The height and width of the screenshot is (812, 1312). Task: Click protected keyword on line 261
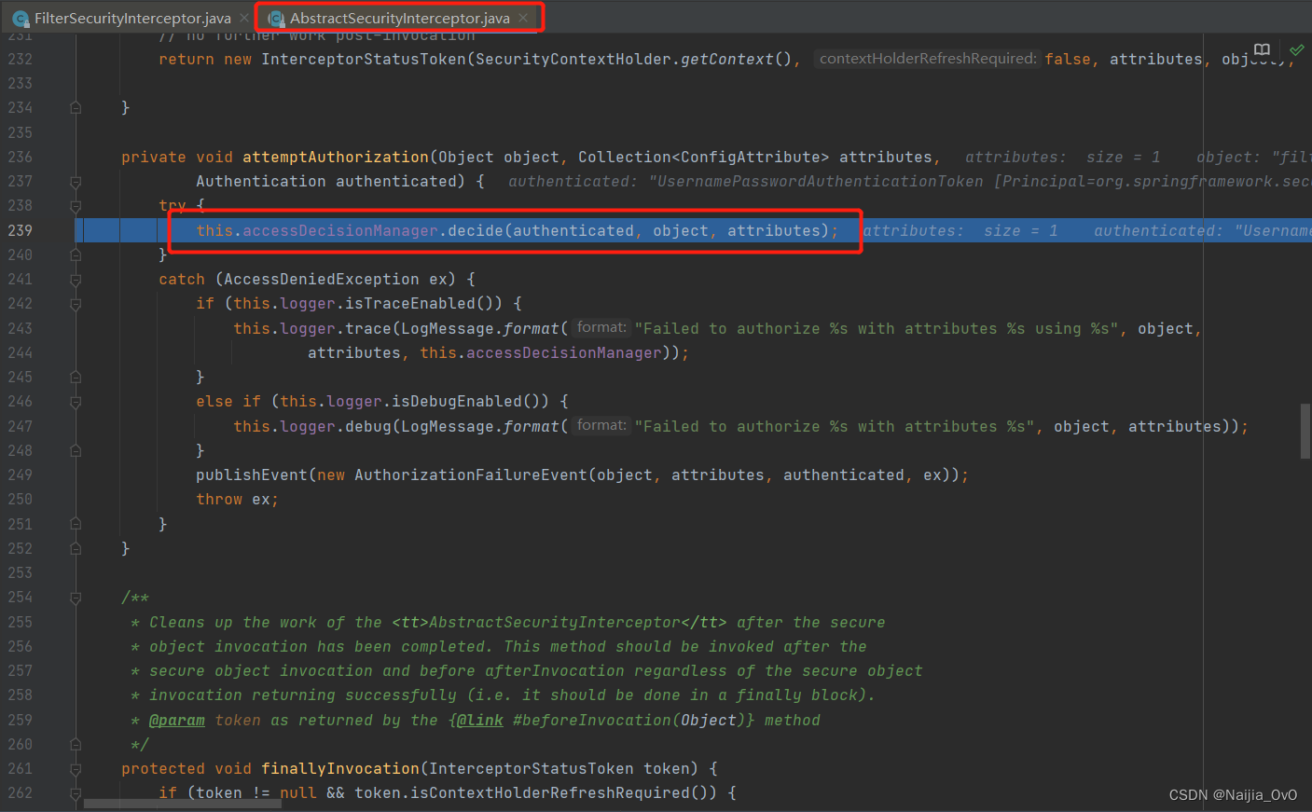163,768
